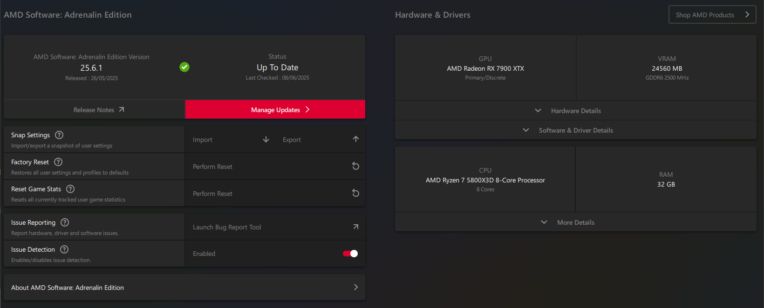Click 'AMD Radeon RX 7900 XTX' GPU name

(x=485, y=68)
